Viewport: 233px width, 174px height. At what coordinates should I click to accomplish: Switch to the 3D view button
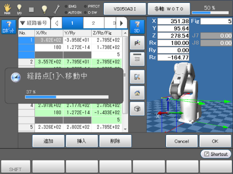[137, 27]
